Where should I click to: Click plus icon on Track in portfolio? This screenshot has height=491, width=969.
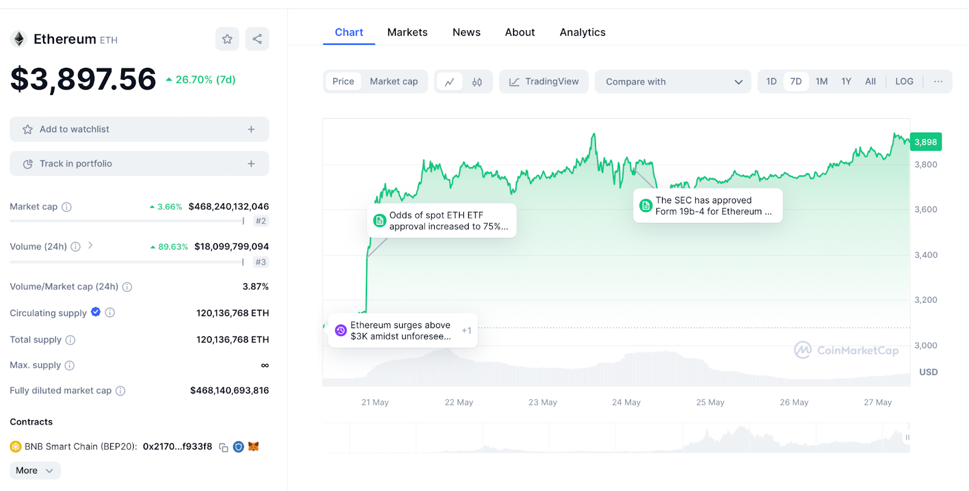(251, 164)
